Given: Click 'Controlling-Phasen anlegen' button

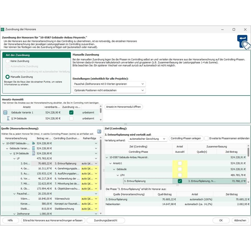Looking at the screenshot, I should (186, 138).
